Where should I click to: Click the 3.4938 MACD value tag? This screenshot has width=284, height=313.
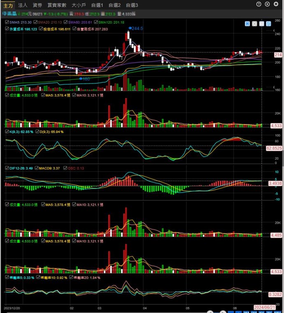click(275, 183)
